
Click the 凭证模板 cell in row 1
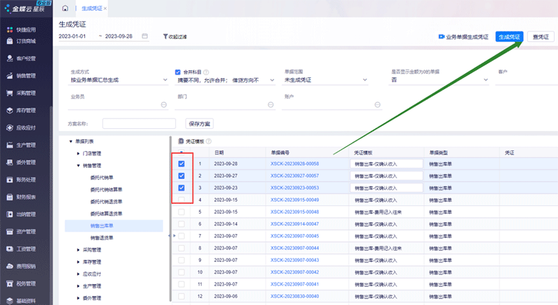386,164
